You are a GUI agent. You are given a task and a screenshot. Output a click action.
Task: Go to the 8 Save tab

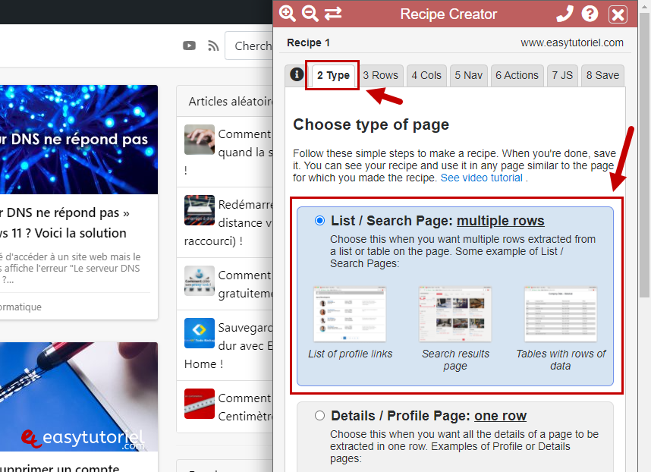(x=602, y=76)
